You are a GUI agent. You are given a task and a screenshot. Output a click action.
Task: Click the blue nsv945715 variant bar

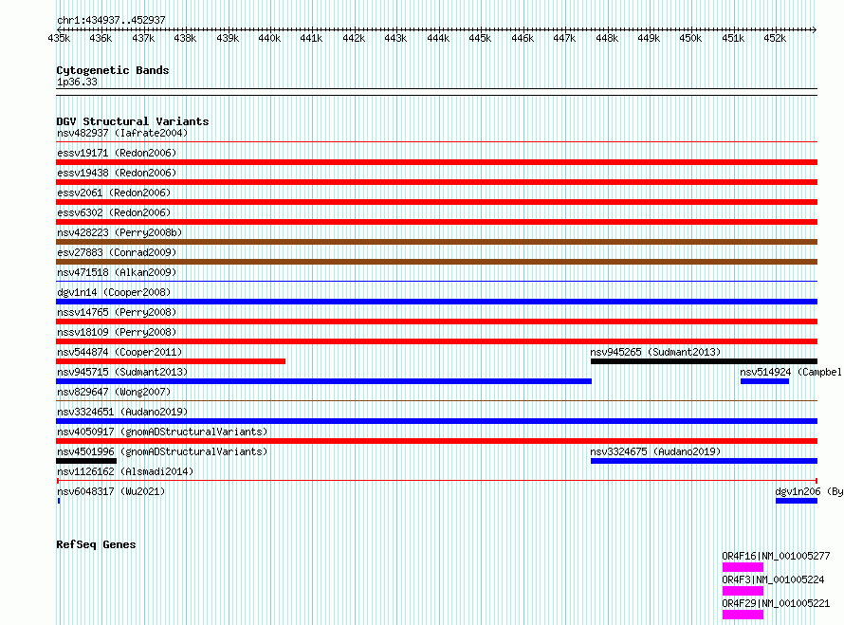pos(324,381)
